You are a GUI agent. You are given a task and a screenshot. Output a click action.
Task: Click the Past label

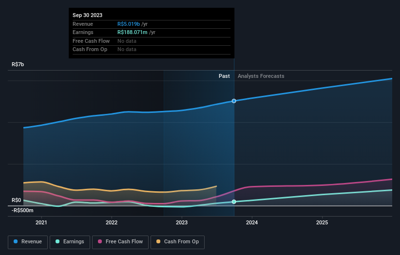tap(224, 76)
